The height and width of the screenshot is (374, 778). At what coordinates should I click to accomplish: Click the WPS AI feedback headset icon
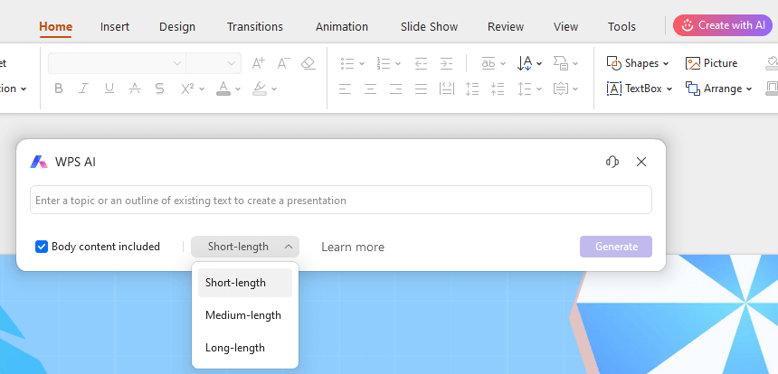(x=612, y=162)
